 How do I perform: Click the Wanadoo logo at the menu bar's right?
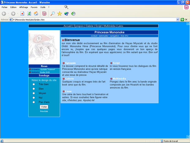coord(186,7)
